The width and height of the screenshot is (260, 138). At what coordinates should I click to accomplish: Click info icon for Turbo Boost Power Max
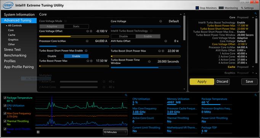tap(88, 61)
